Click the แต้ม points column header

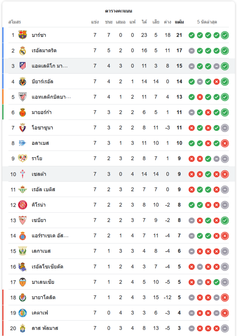pyautogui.click(x=179, y=22)
